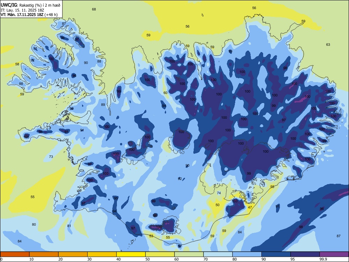Screen dimensions: 349x262
Task: Select the orange 10–20 legend color band
Action: pos(44,254)
